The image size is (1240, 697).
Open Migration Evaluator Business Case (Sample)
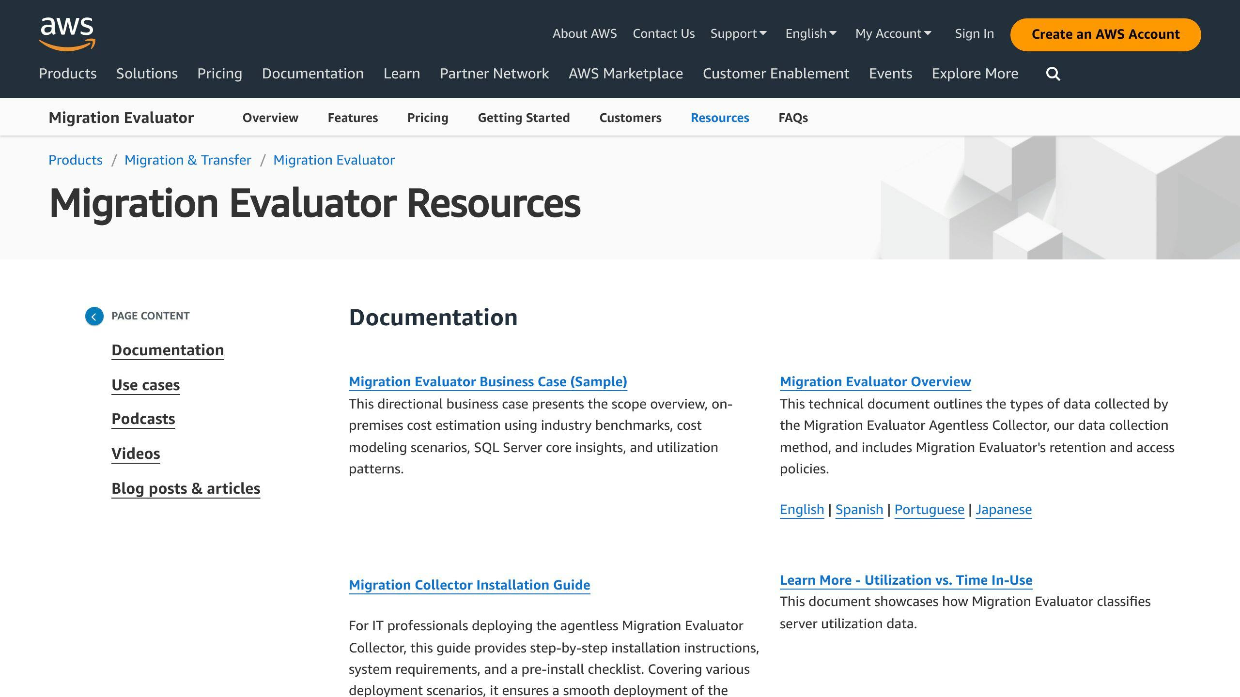488,381
